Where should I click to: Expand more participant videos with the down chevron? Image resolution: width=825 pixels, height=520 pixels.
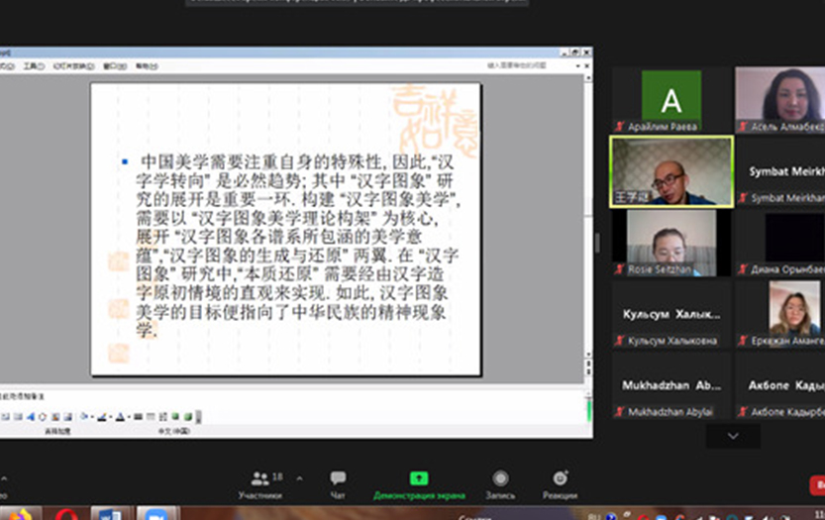click(x=733, y=436)
